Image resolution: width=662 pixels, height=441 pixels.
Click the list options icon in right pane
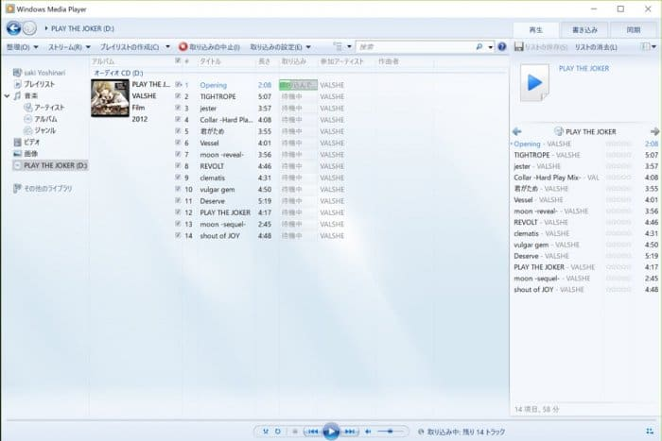click(x=645, y=47)
